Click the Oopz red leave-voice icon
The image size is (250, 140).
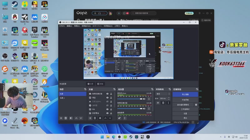pyautogui.click(x=104, y=13)
